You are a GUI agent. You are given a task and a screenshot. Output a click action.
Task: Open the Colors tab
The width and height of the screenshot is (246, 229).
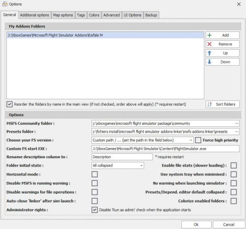click(x=94, y=15)
